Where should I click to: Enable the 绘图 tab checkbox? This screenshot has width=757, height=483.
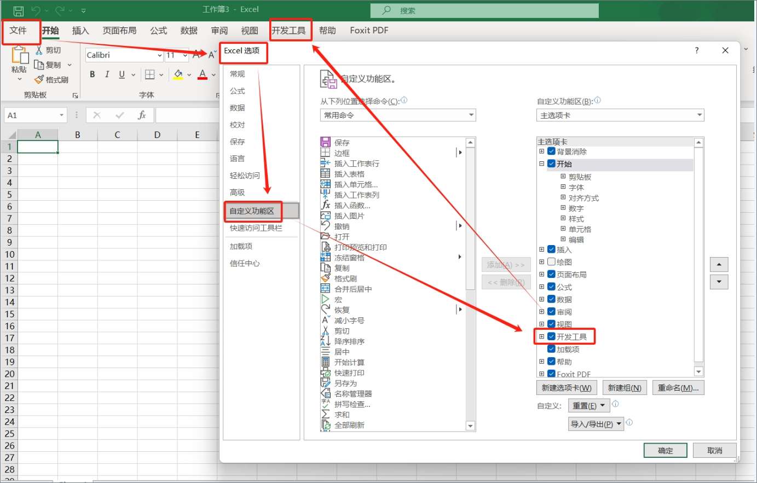point(551,262)
